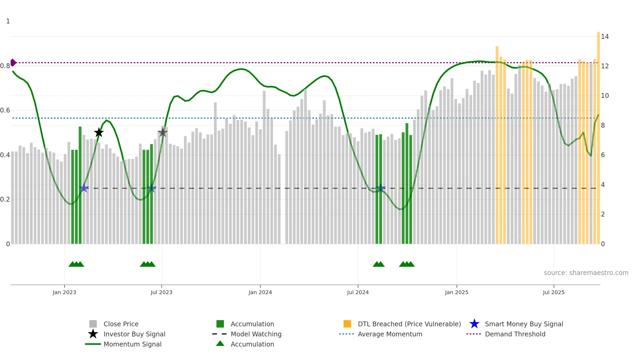Toggle Demand Threshold legend item
Screen dimensions: 638x359
tap(515, 334)
